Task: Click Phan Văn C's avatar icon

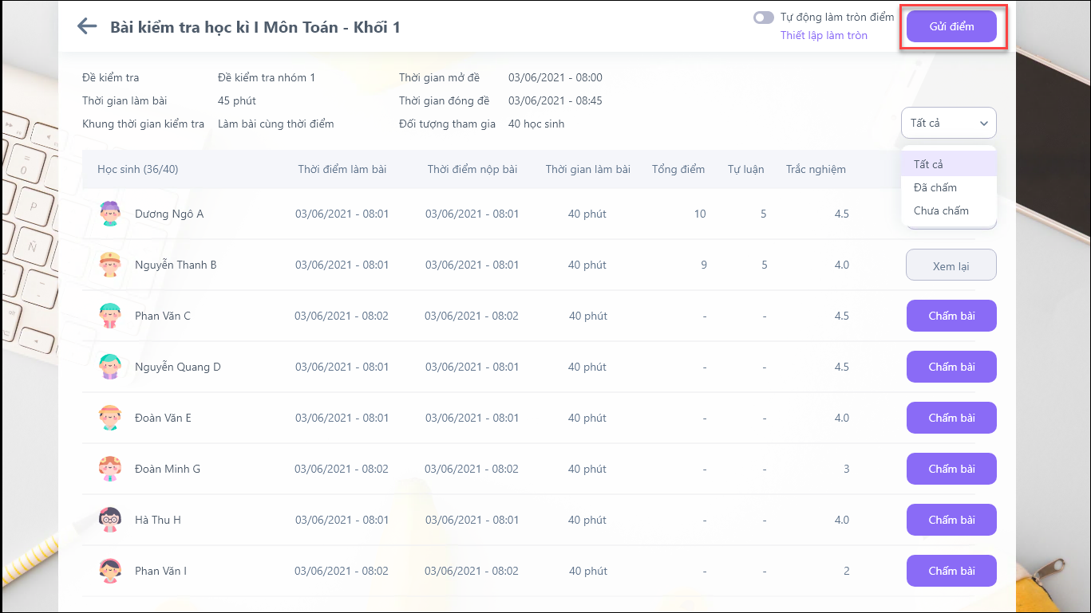Action: click(109, 316)
